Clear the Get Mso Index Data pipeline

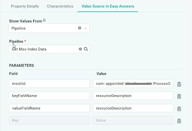(80, 49)
